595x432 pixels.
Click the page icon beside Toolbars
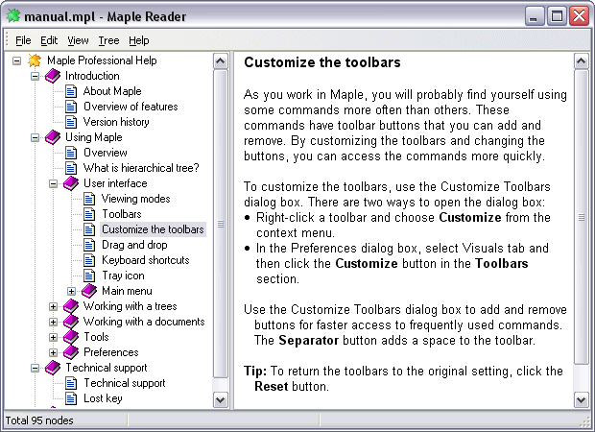[89, 214]
